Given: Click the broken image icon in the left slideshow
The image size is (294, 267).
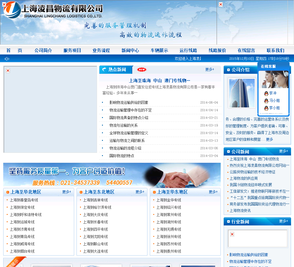Looking at the screenshot, I should pyautogui.click(x=8, y=71).
